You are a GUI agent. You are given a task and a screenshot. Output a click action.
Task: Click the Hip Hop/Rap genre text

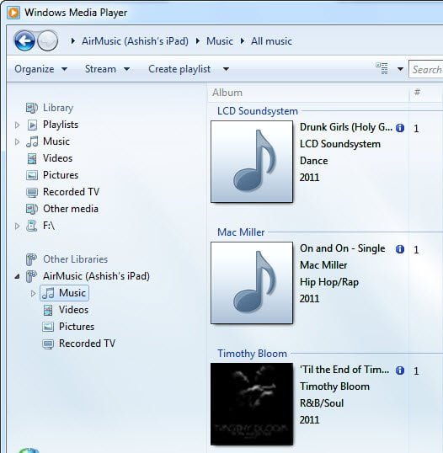[x=329, y=282]
